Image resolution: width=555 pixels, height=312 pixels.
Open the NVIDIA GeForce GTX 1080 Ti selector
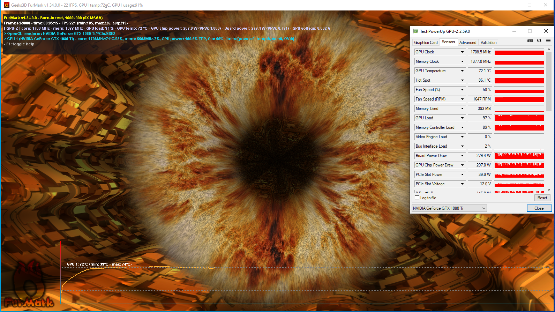click(449, 208)
